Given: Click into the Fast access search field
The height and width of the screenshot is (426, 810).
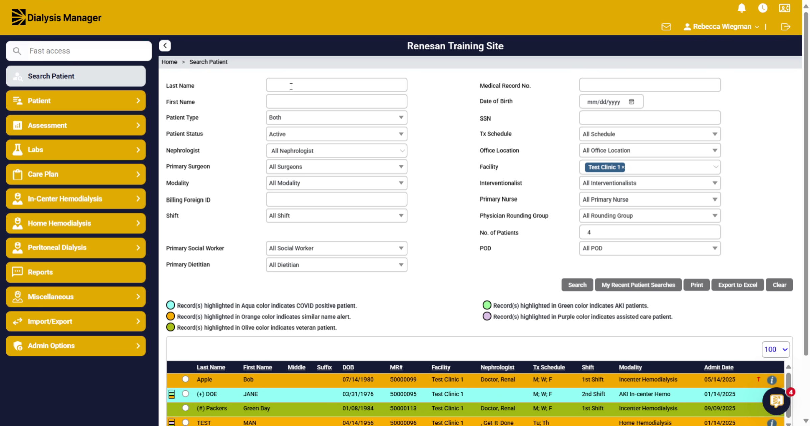Looking at the screenshot, I should (79, 51).
